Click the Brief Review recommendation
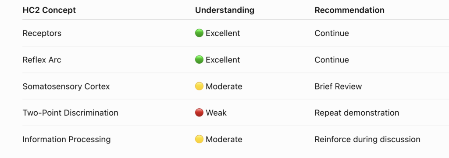Image resolution: width=449 pixels, height=158 pixels. pos(338,86)
